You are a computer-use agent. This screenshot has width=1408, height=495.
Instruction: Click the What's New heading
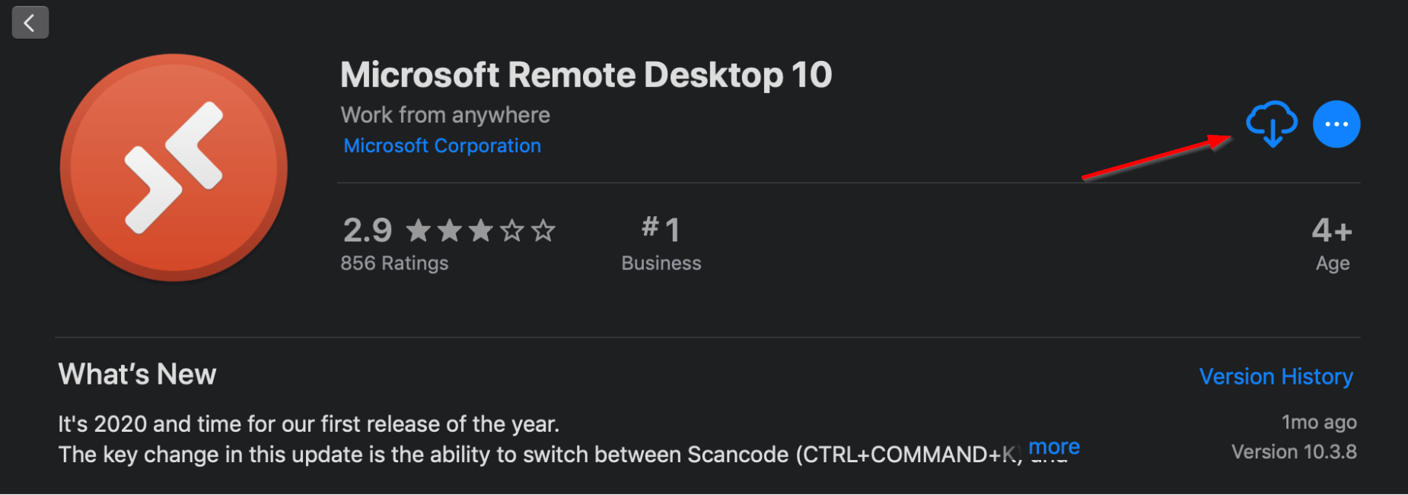point(138,374)
